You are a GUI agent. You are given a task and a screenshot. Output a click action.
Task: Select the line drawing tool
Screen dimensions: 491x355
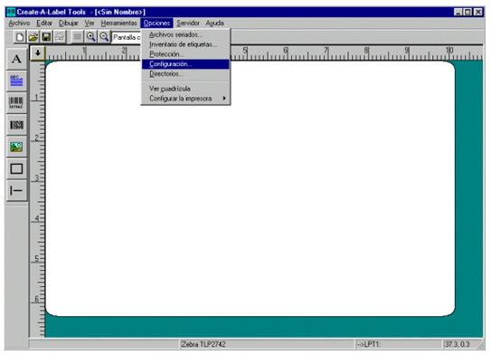click(16, 190)
